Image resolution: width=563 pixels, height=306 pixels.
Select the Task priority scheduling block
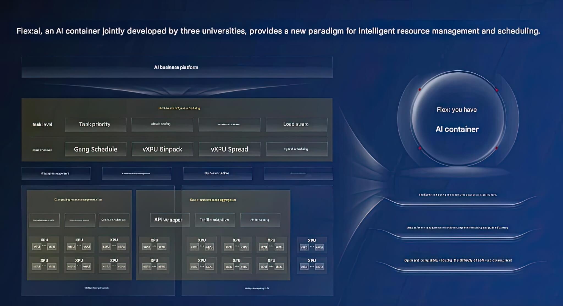pyautogui.click(x=95, y=124)
